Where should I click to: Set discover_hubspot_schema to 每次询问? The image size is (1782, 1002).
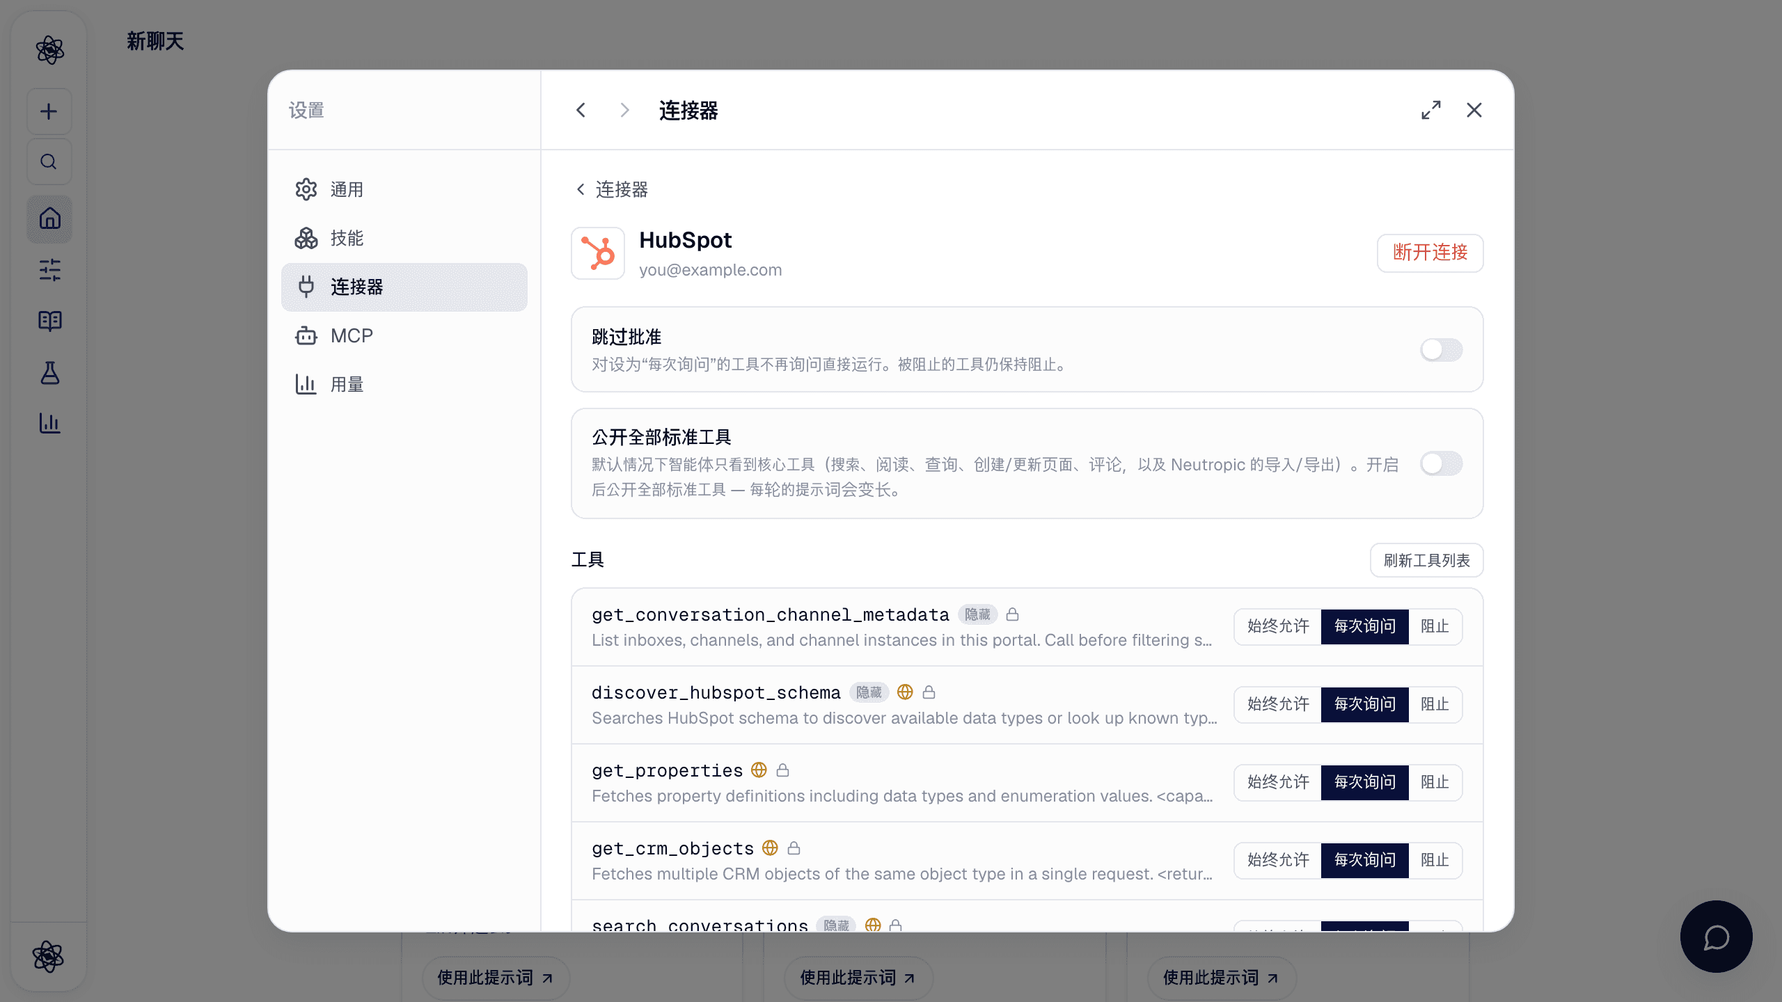point(1365,705)
